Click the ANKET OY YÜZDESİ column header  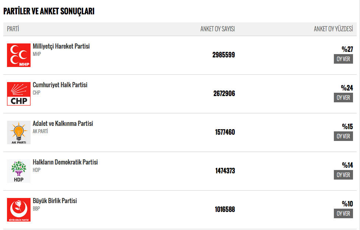pyautogui.click(x=333, y=29)
